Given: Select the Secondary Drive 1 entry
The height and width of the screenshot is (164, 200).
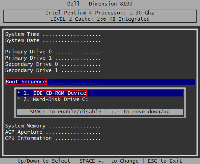Looking at the screenshot, I should pos(53,70).
